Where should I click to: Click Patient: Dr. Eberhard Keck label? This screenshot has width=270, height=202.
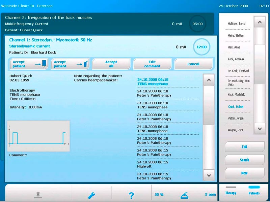point(33,53)
